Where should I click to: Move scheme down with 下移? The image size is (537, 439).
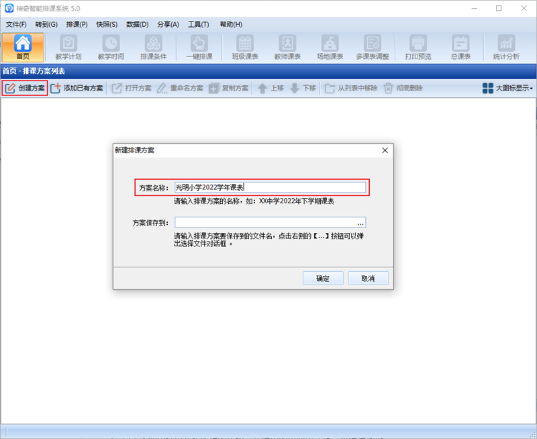click(x=303, y=88)
